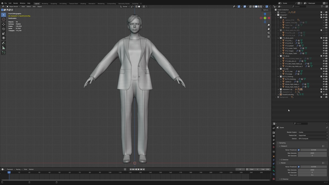This screenshot has height=185, width=329.
Task: Disable the Noise Threshold checkbox under Viewport sampling
Action: pos(298,150)
